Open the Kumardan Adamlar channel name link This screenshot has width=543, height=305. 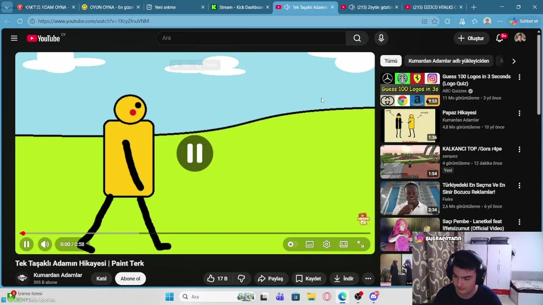pyautogui.click(x=58, y=275)
